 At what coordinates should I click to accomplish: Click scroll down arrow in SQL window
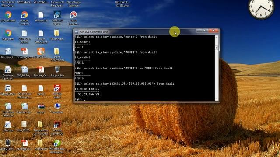[x=217, y=99]
